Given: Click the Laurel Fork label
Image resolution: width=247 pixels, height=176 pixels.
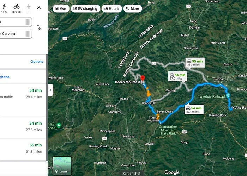Looking at the screenshot, I should [102, 84].
